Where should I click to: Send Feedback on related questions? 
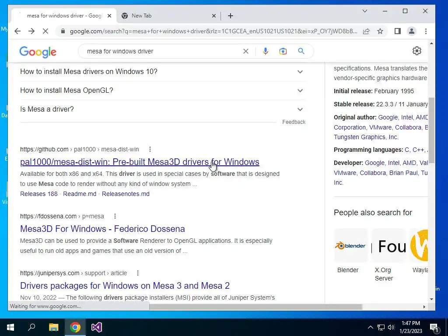[294, 122]
